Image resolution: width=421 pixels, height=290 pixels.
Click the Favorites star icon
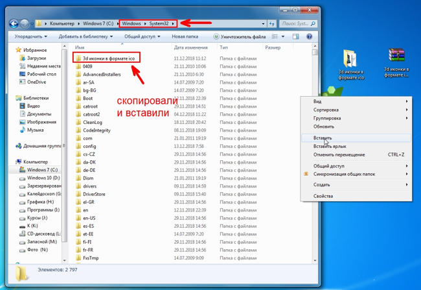pyautogui.click(x=18, y=50)
